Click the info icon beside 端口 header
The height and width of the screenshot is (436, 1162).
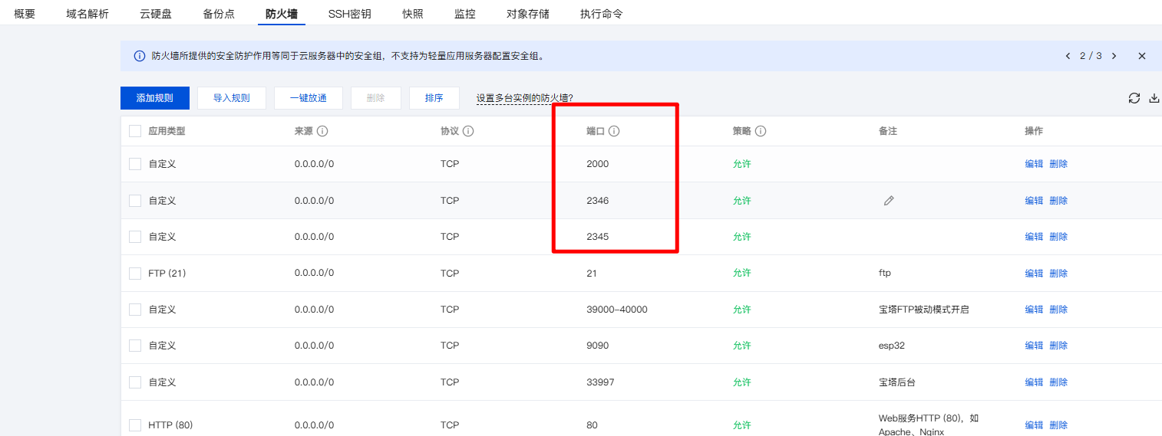point(614,131)
